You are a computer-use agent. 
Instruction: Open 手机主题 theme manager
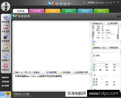pos(6,29)
